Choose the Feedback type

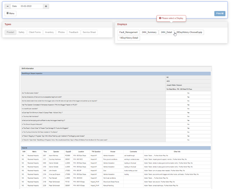[x=74, y=32]
